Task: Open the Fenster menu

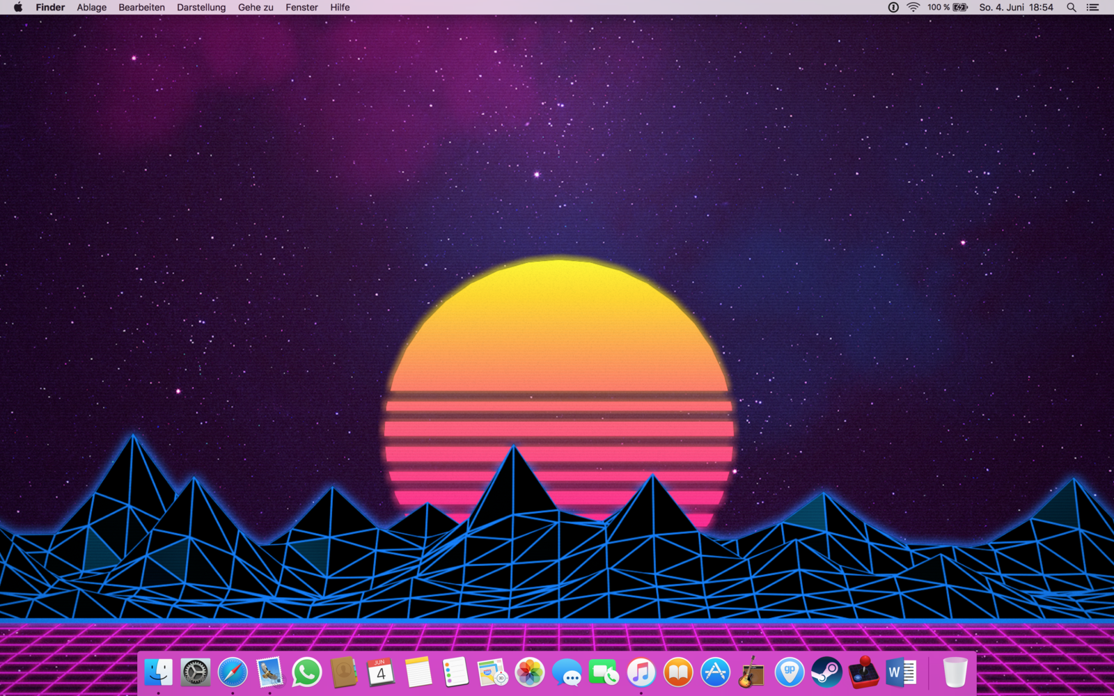Action: pos(301,7)
